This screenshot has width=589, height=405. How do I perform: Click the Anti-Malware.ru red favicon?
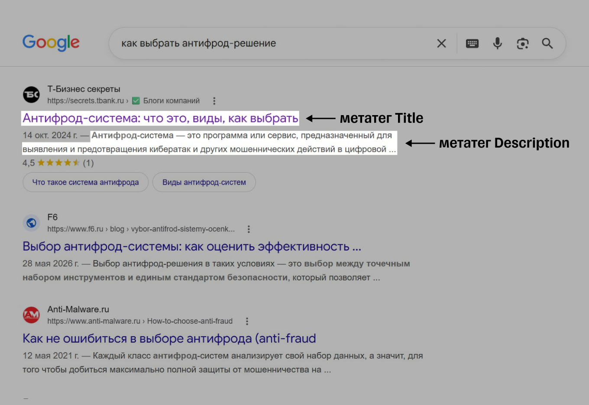(31, 315)
